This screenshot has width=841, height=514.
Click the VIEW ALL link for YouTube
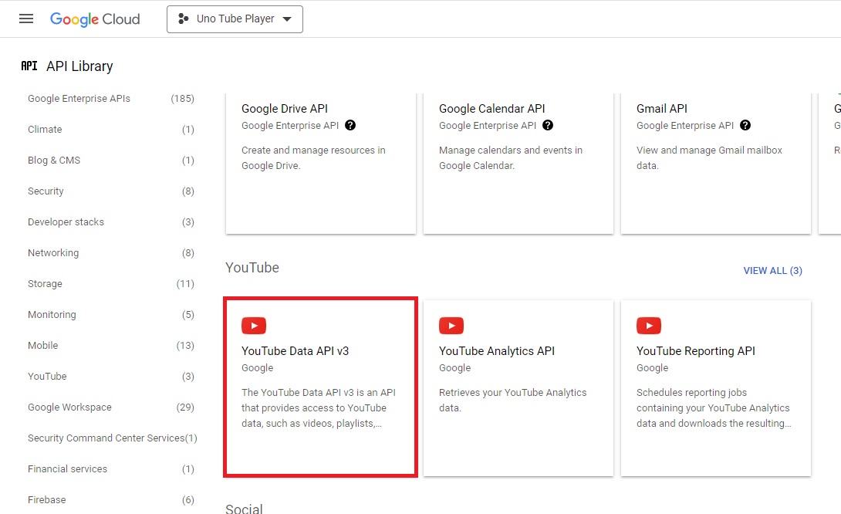coord(773,270)
